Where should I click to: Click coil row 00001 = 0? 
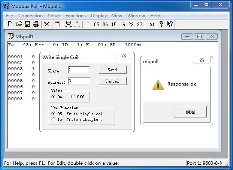[21, 57]
